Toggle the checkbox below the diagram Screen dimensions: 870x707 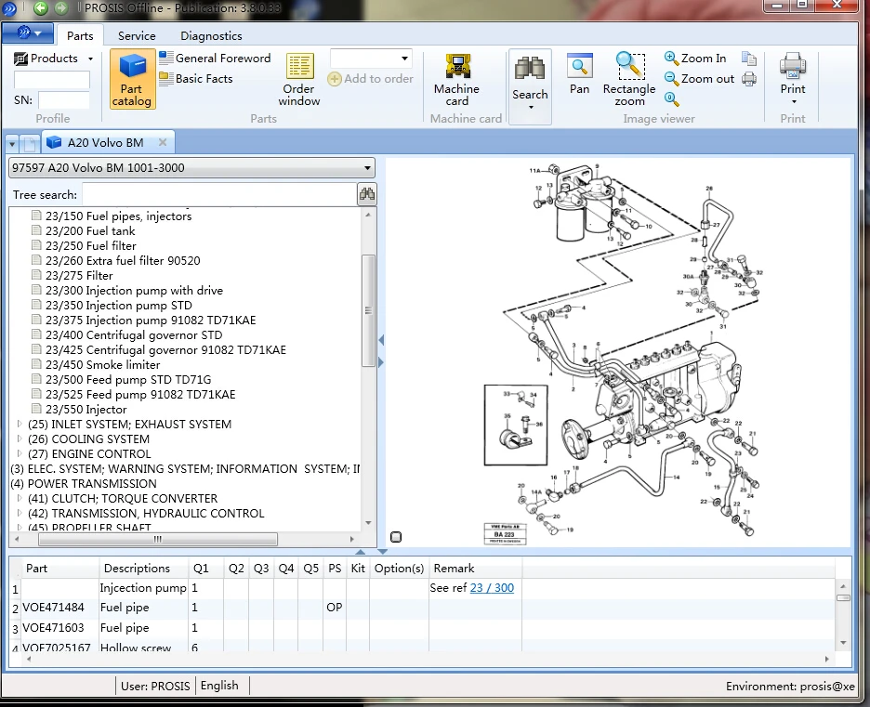click(396, 537)
